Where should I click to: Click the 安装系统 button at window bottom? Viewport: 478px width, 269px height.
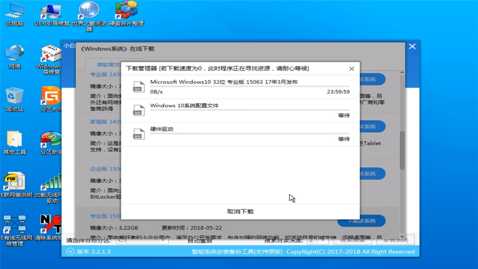395,240
